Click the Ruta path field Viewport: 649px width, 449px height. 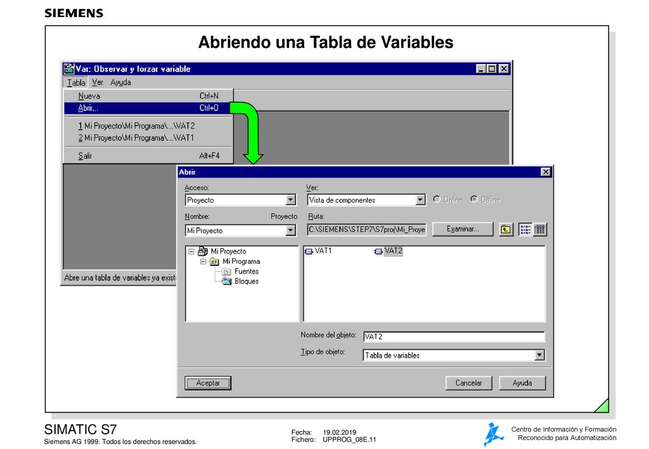367,229
